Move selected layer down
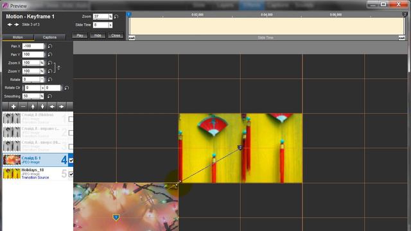Viewport: 411px width, 231px height. click(x=42, y=107)
